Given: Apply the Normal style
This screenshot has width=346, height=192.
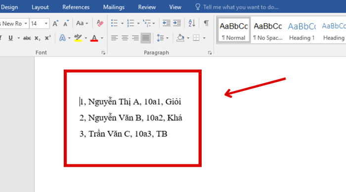Looking at the screenshot, I should pyautogui.click(x=234, y=31).
